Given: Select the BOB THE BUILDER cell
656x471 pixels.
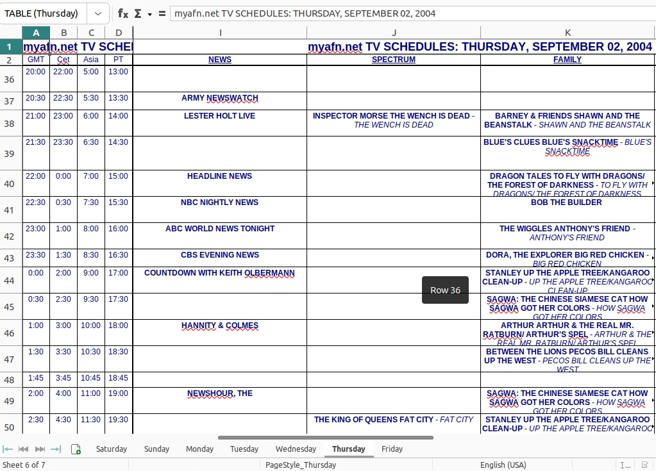Looking at the screenshot, I should [x=568, y=210].
